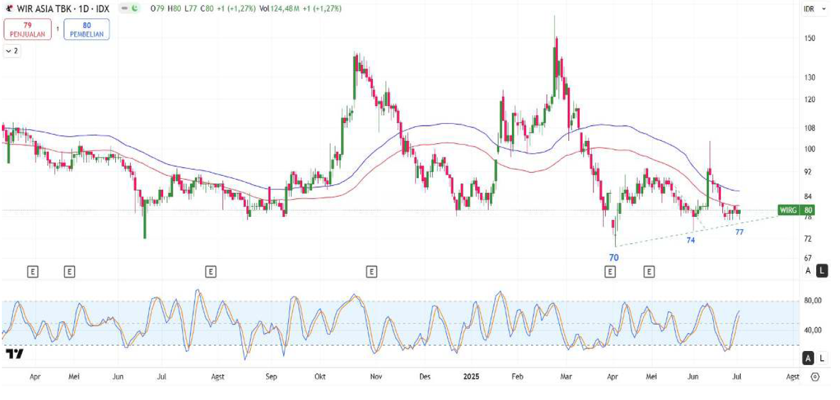Click the 130 price axis label

(809, 77)
